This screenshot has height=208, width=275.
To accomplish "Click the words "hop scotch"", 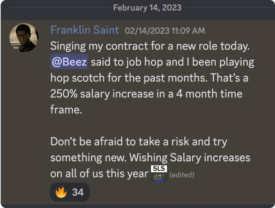I will point(78,78).
